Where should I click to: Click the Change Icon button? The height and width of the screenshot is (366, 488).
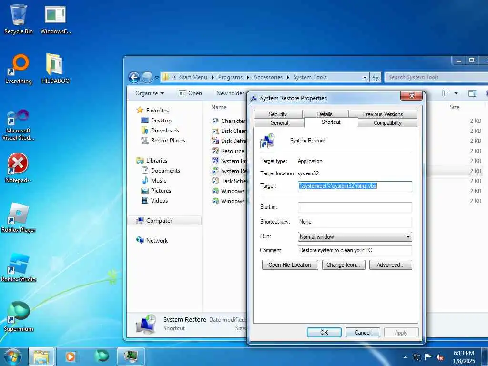[x=344, y=265]
